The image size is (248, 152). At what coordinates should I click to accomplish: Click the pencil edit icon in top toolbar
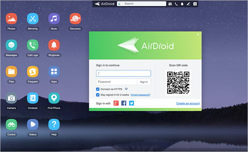click(188, 4)
